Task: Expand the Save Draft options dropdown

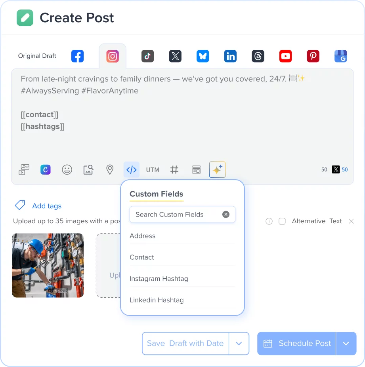Action: 239,343
